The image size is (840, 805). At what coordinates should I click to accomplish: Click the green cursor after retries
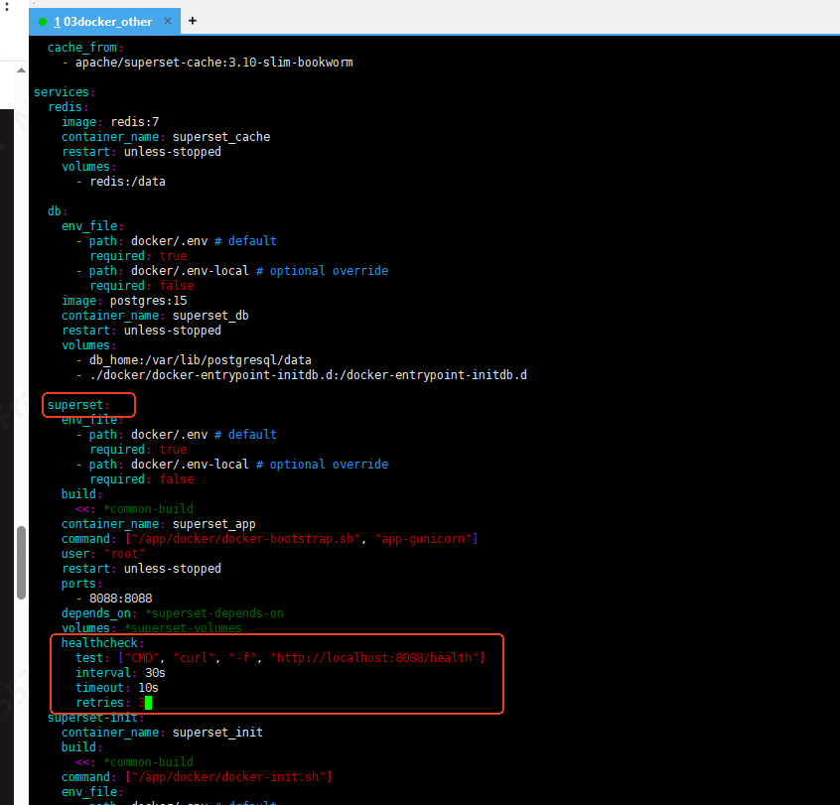[148, 703]
